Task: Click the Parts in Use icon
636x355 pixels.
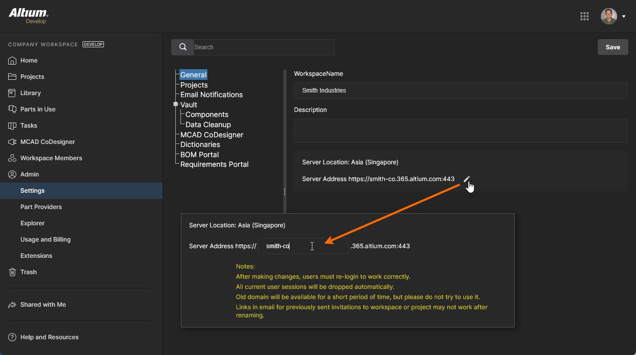Action: pyautogui.click(x=12, y=109)
